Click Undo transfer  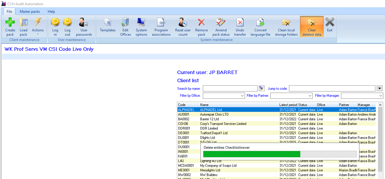(240, 26)
